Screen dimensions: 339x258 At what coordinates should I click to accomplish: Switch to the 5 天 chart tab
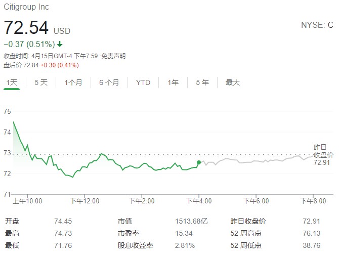pos(41,82)
